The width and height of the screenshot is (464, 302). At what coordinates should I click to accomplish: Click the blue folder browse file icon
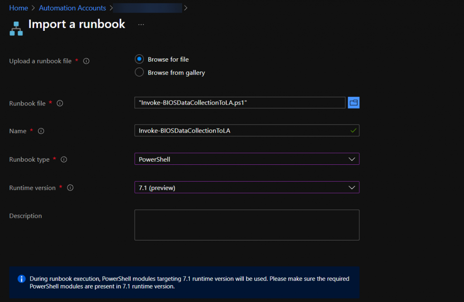coord(353,103)
